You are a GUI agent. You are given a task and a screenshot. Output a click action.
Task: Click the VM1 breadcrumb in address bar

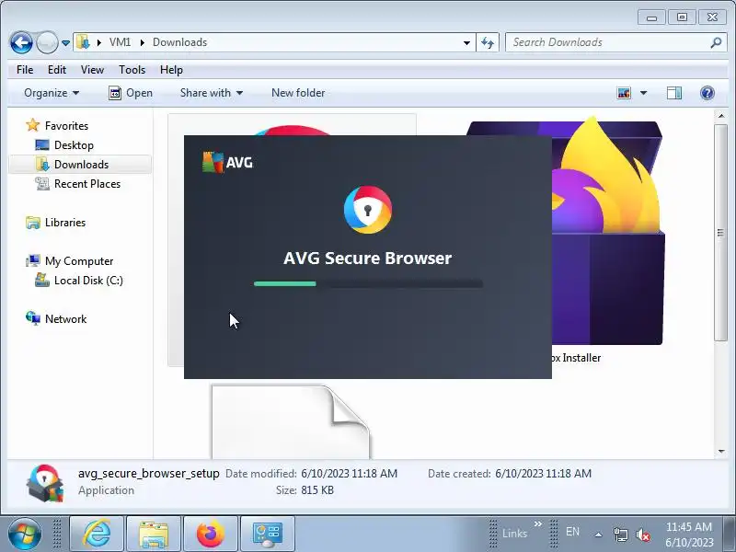121,42
